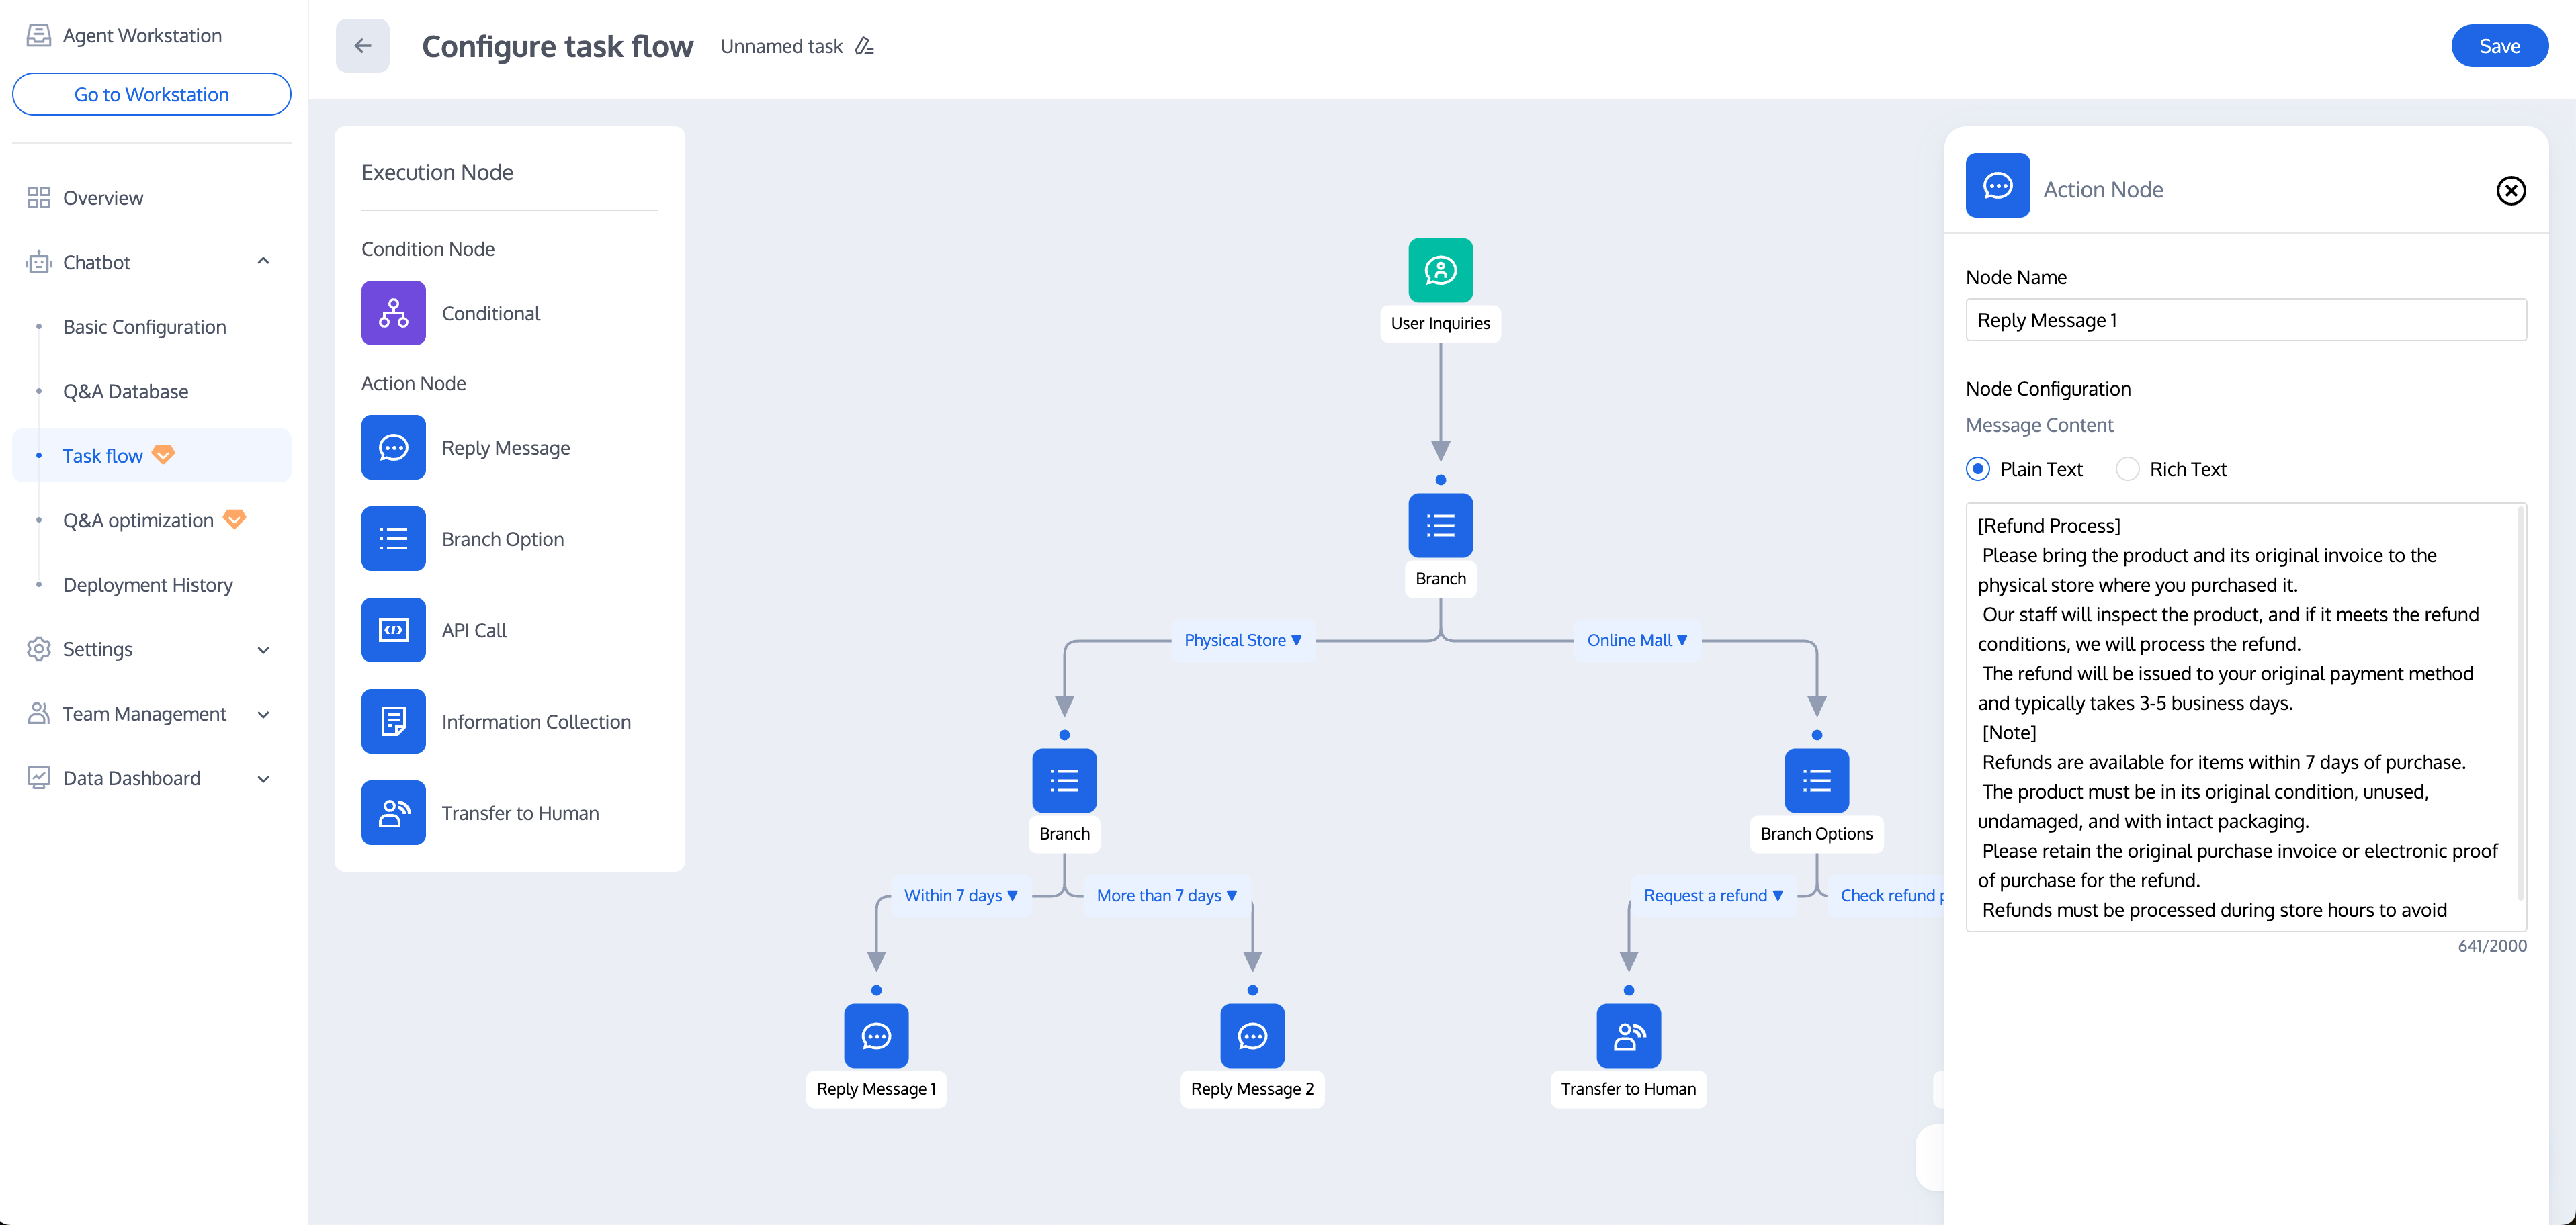Viewport: 2576px width, 1225px height.
Task: Click the rename pencil next to Unnamed task
Action: pos(865,46)
